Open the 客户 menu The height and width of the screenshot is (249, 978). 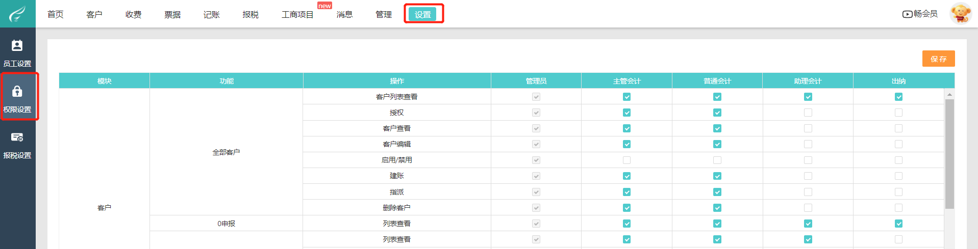(x=94, y=14)
